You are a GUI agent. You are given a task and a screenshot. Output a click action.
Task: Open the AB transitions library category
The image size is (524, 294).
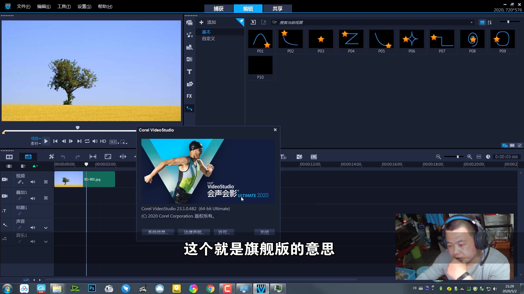click(190, 59)
